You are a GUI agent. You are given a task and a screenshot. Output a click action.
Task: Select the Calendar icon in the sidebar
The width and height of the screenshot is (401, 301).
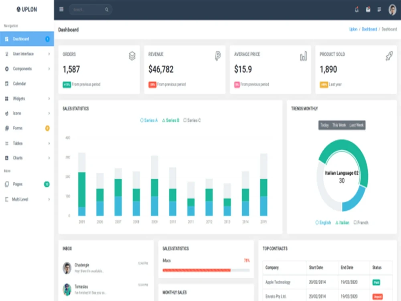coord(6,83)
